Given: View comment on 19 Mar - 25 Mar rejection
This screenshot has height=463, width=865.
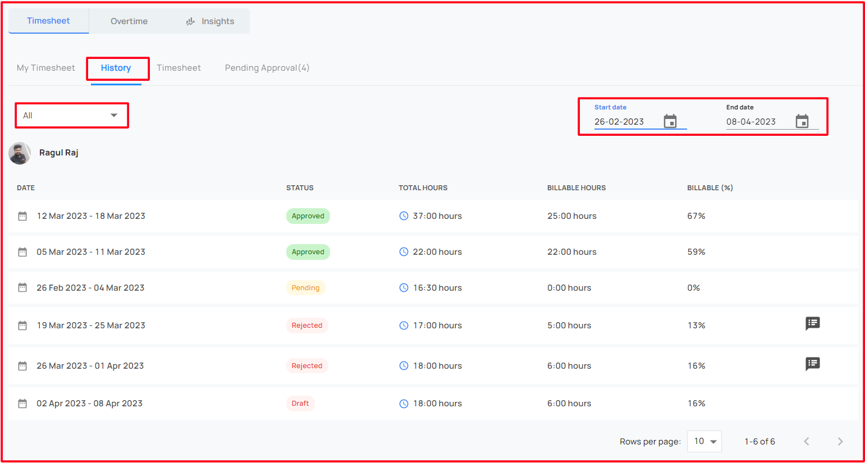Looking at the screenshot, I should pos(812,324).
